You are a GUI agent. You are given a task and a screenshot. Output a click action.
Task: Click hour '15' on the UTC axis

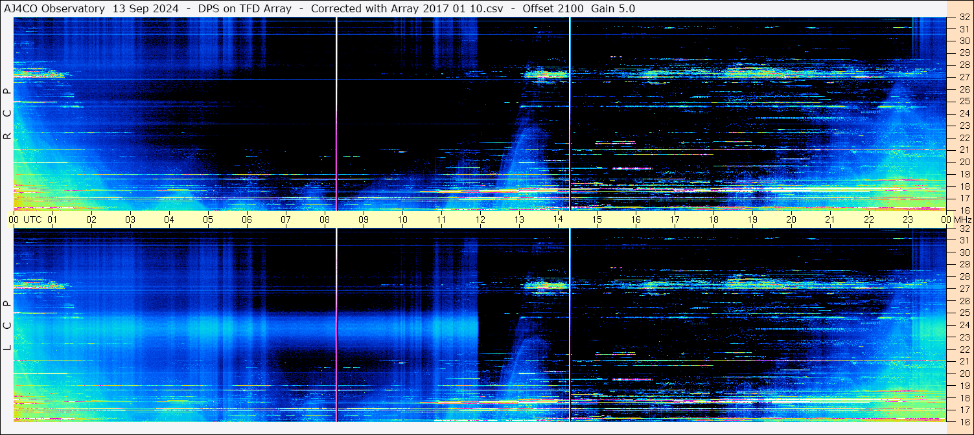coord(597,219)
